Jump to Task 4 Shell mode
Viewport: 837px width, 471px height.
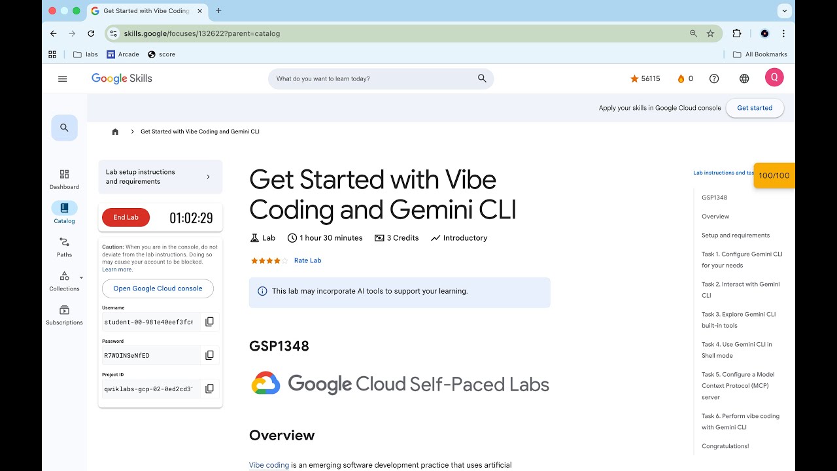point(737,350)
